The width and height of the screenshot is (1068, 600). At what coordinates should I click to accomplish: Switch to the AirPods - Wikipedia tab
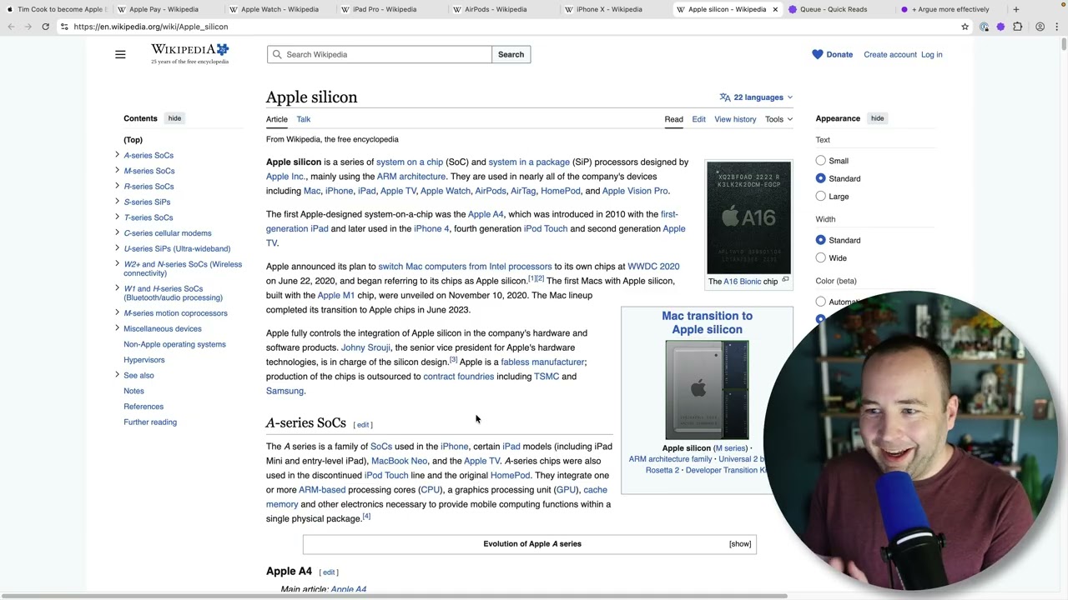point(496,9)
